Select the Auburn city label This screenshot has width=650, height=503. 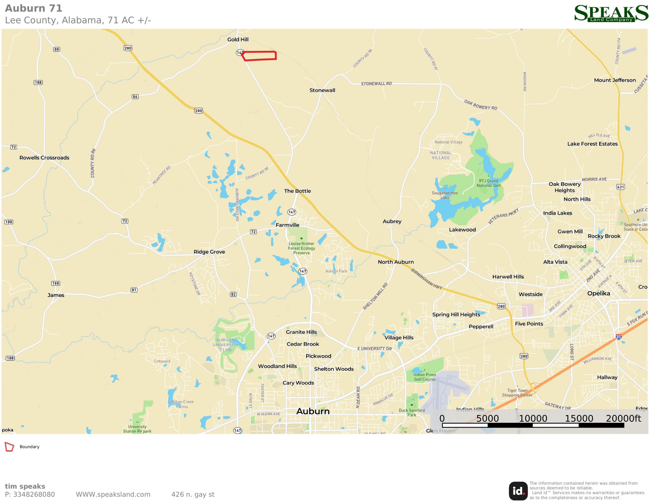coord(313,411)
